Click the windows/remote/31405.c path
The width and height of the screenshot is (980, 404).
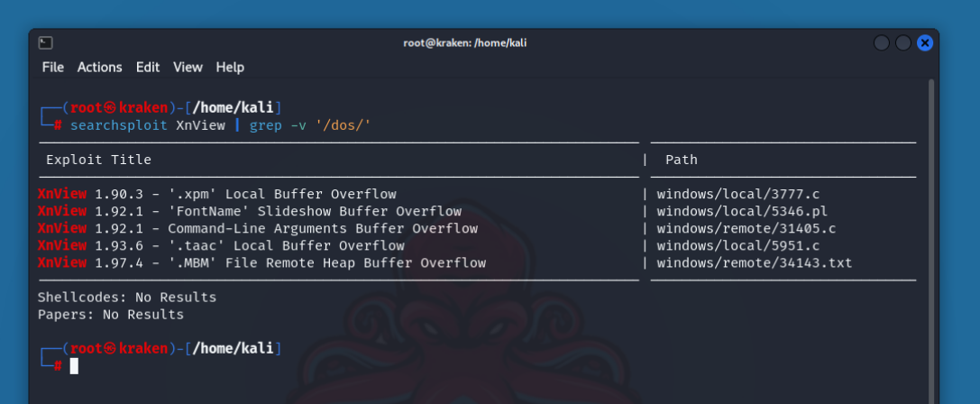point(746,228)
